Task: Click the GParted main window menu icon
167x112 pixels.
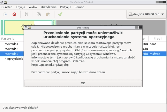Action: point(6,2)
